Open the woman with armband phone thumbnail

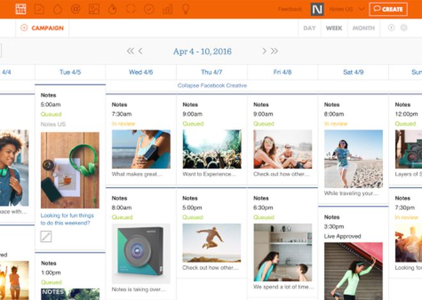[x=141, y=149]
